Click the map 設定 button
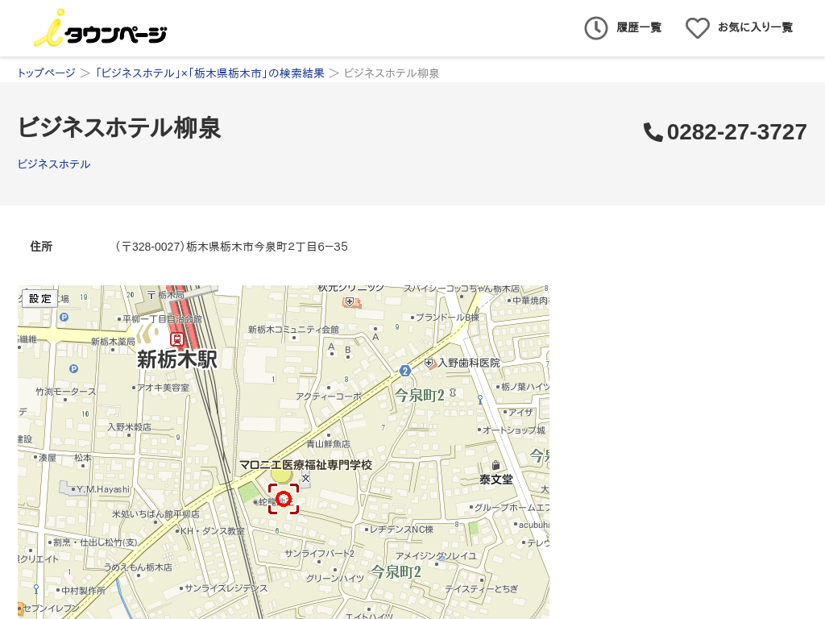The height and width of the screenshot is (619, 825). (x=40, y=298)
